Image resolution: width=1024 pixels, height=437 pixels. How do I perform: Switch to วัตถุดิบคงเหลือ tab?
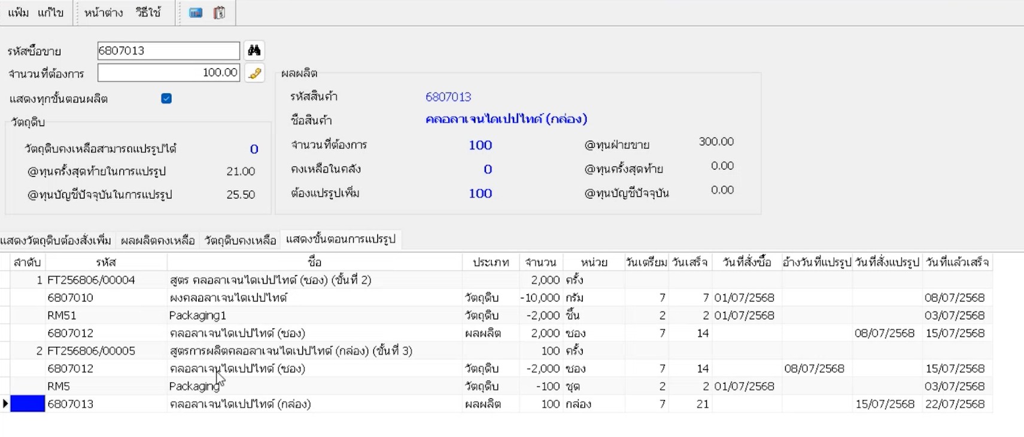coord(240,240)
